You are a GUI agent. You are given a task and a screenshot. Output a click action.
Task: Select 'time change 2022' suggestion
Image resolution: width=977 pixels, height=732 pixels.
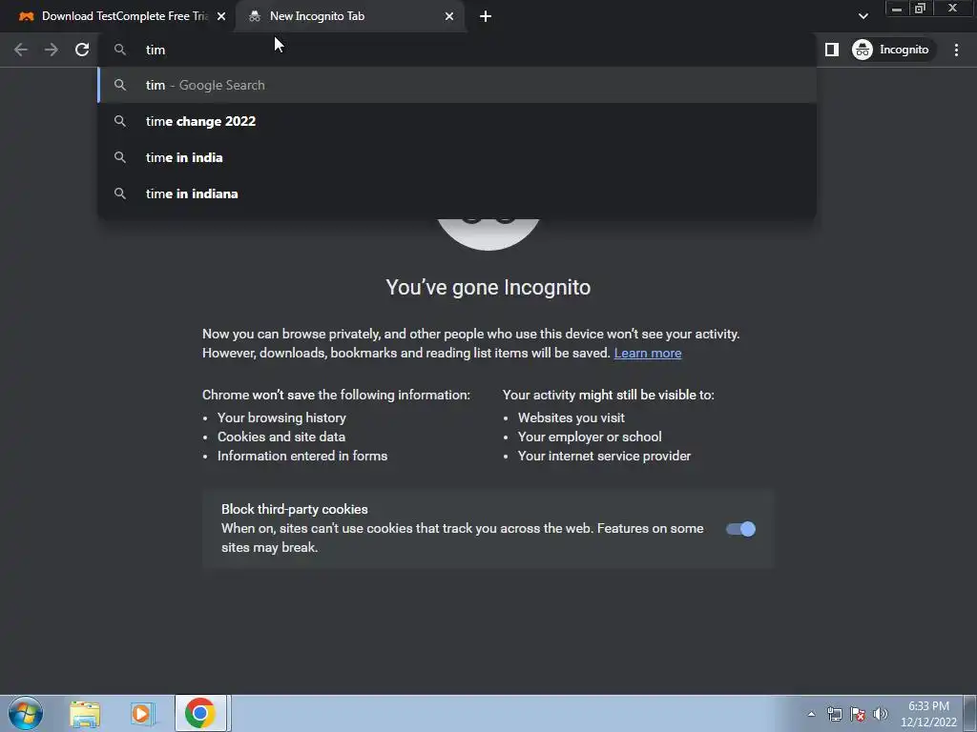coord(457,121)
